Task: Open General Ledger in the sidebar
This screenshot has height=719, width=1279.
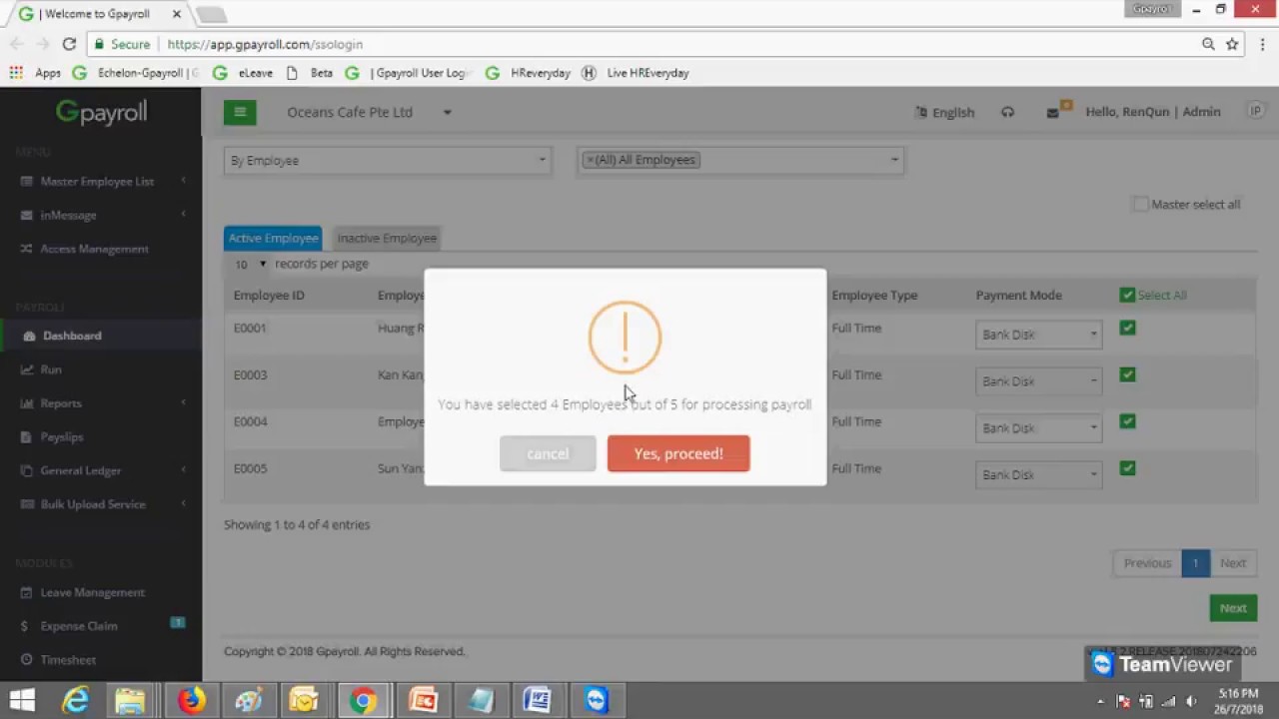Action: click(x=81, y=470)
